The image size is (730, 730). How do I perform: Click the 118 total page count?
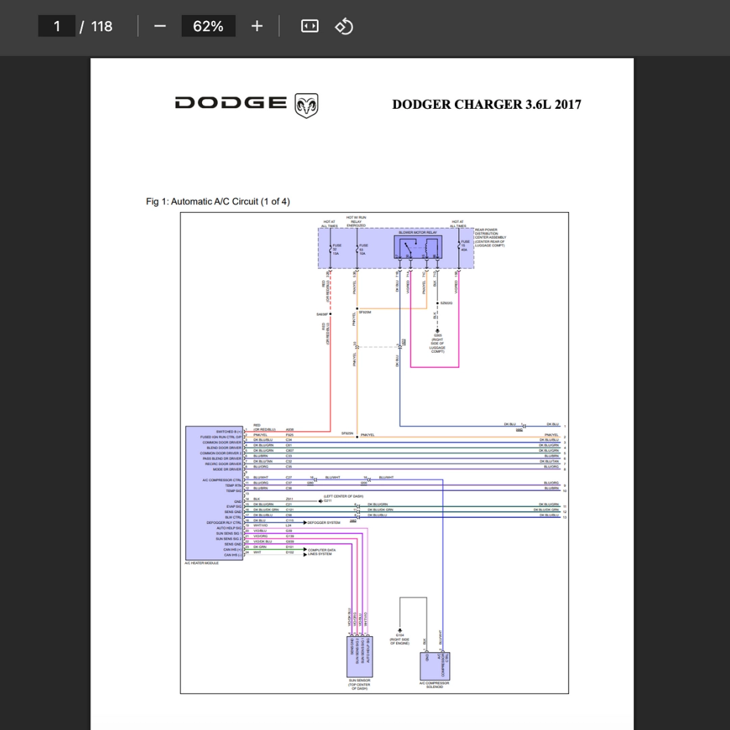[x=101, y=26]
